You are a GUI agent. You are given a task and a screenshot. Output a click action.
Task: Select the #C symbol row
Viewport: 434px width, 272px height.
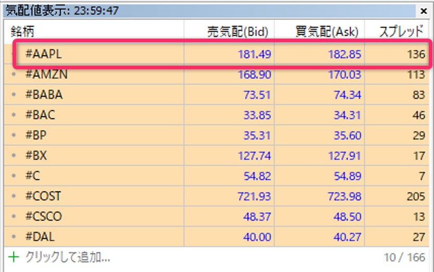click(x=32, y=176)
